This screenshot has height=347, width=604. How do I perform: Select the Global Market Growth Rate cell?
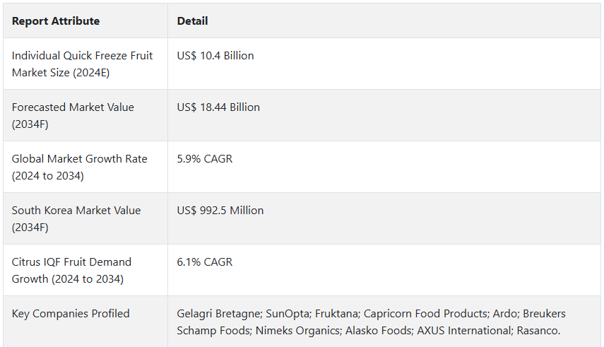pos(85,167)
